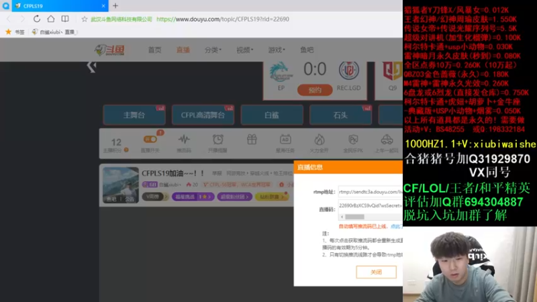The height and width of the screenshot is (302, 537).
Task: Click the REC.LGD team logo
Action: coord(348,70)
